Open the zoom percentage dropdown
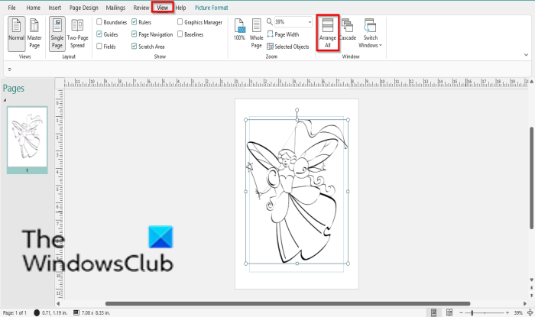The width and height of the screenshot is (535, 317). point(307,22)
